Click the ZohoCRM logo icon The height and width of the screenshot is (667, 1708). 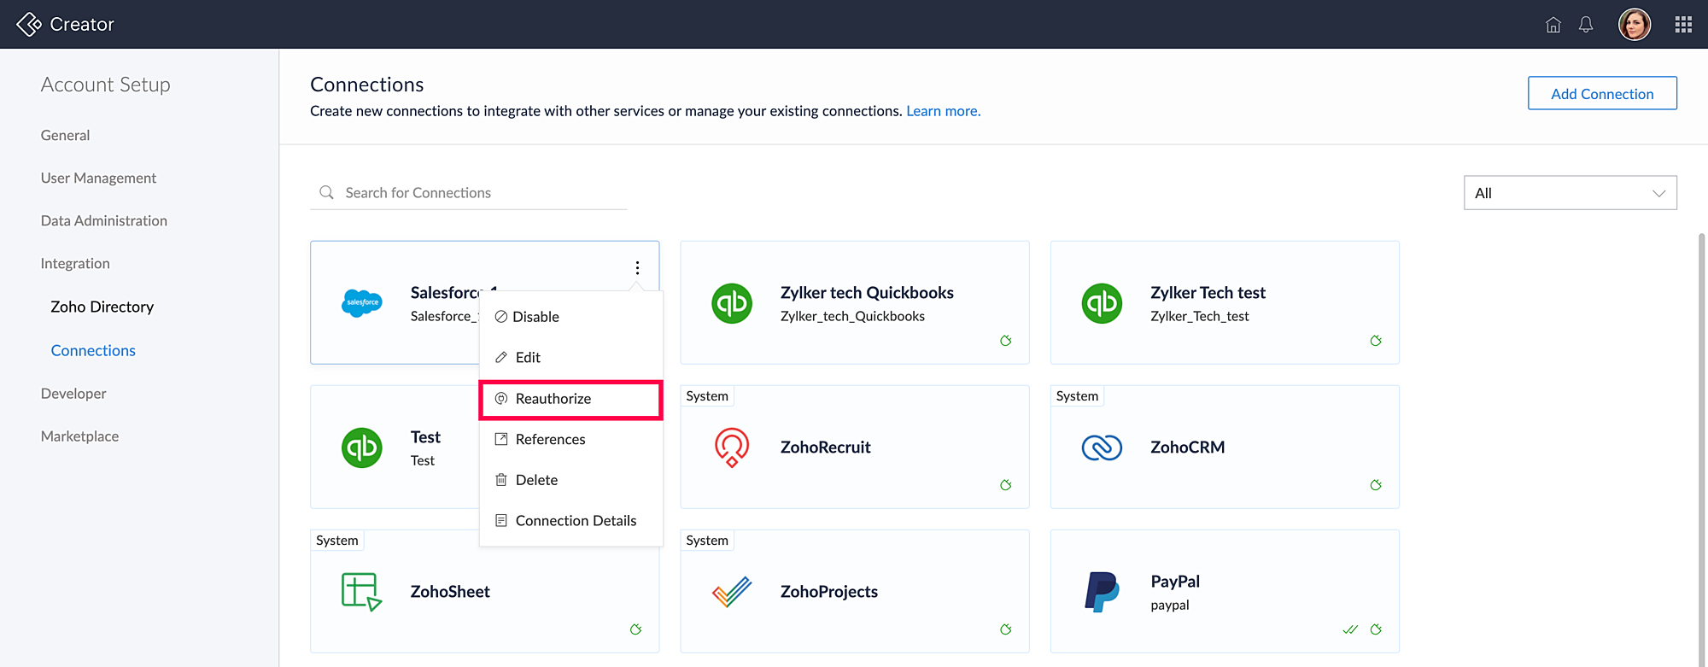pos(1102,448)
